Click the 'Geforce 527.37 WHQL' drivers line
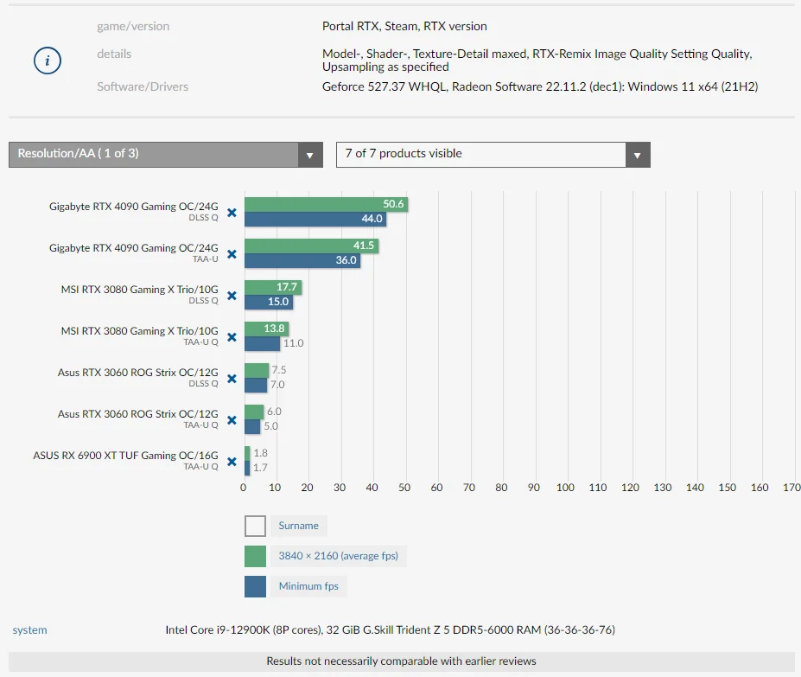801x677 pixels. tap(540, 87)
